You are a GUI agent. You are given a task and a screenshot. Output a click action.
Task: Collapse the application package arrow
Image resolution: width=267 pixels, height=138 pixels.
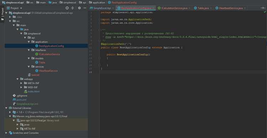pyautogui.click(x=29, y=42)
